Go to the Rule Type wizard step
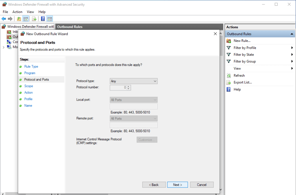This screenshot has height=195, width=296. (31, 66)
